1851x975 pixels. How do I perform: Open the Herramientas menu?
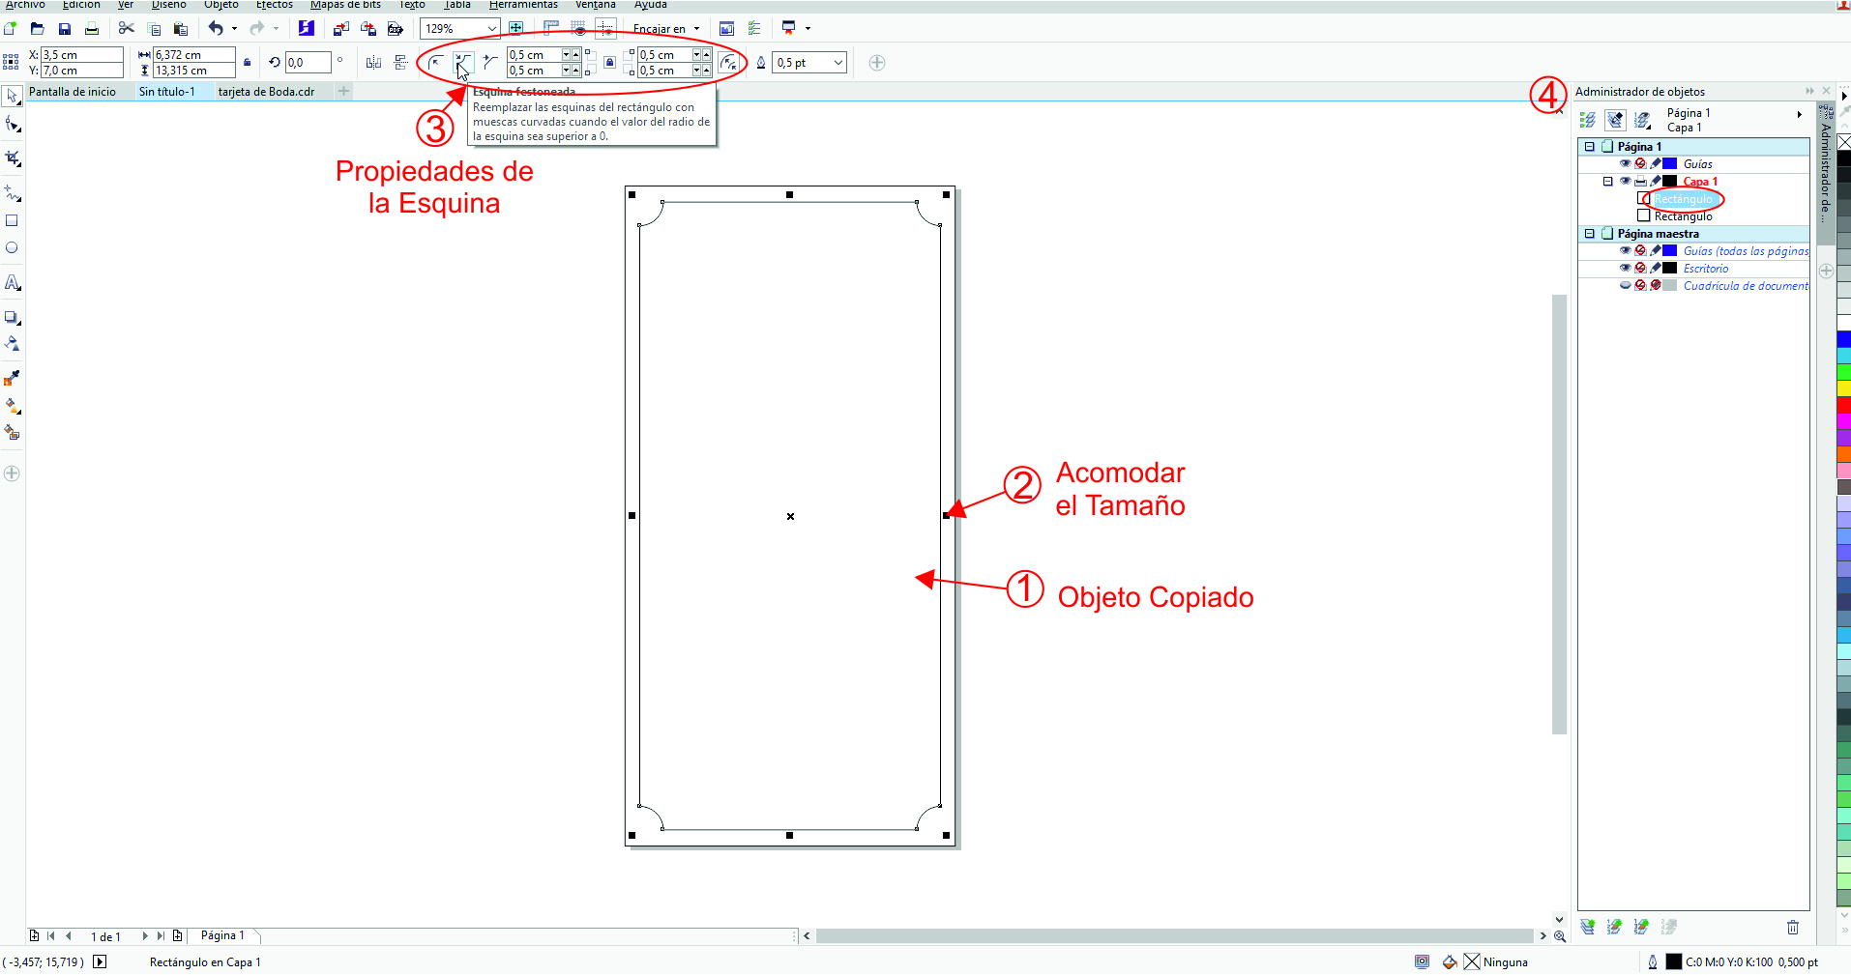[x=523, y=5]
